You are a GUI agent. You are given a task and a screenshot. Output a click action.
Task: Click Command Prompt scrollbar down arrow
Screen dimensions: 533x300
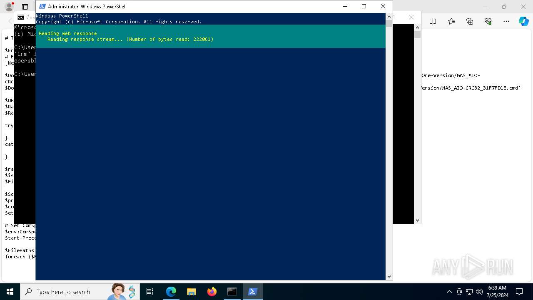[x=417, y=220]
